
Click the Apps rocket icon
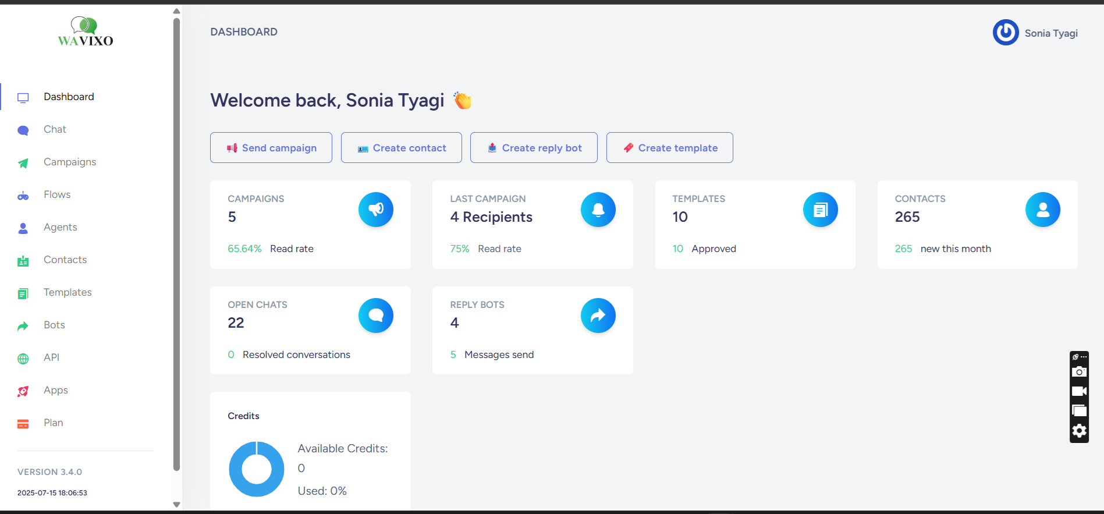point(23,391)
